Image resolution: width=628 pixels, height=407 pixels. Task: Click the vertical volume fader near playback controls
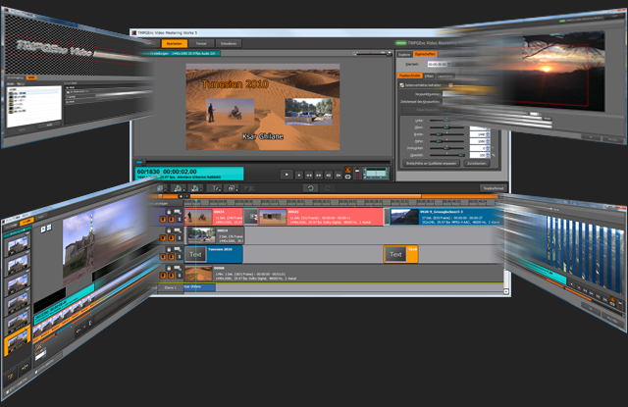(357, 174)
